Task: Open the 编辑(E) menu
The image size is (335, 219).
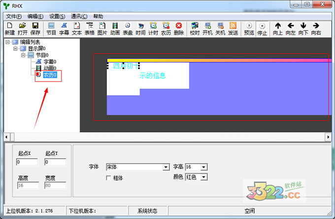Action: pos(35,16)
